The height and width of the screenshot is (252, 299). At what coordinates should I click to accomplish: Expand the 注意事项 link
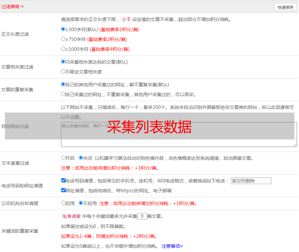point(172,246)
